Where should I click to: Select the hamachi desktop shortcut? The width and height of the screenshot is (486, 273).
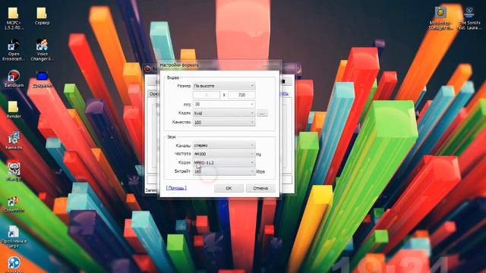(14, 140)
